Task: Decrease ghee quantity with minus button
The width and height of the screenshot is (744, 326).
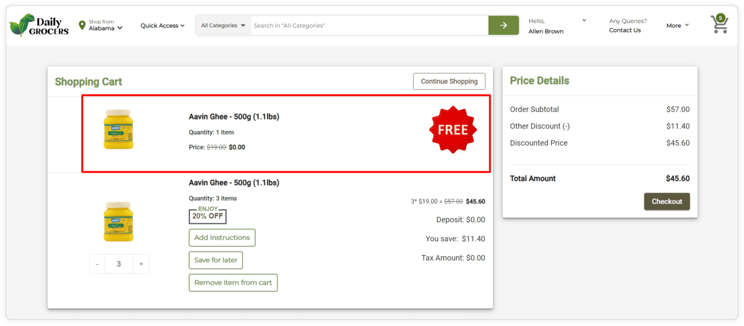Action: (97, 264)
